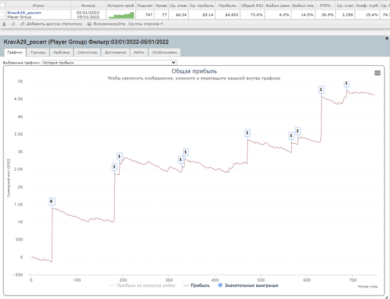Viewport: 390px width, 299px height.
Task: Click the dollar marker near game 565
Action: (291, 136)
